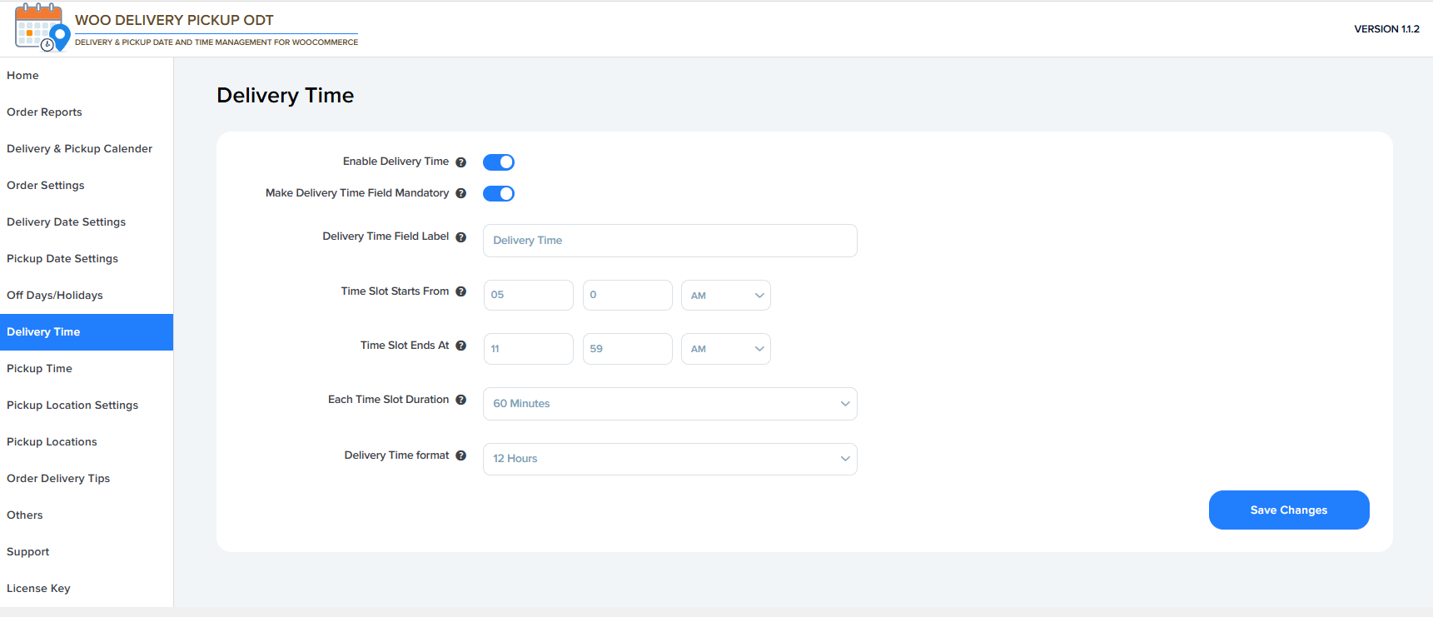This screenshot has height=617, width=1433.
Task: Open the License Key page
Action: pos(38,589)
